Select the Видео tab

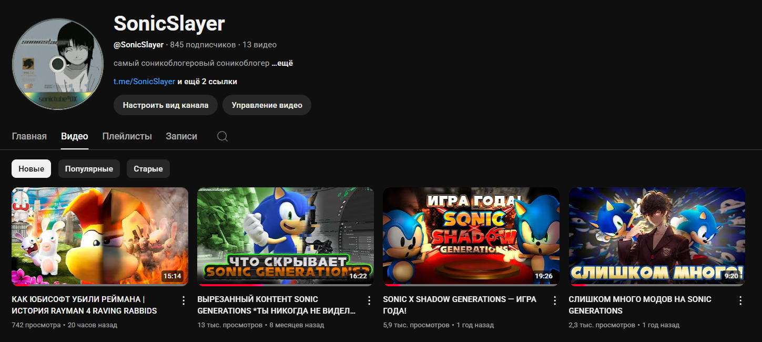click(75, 136)
